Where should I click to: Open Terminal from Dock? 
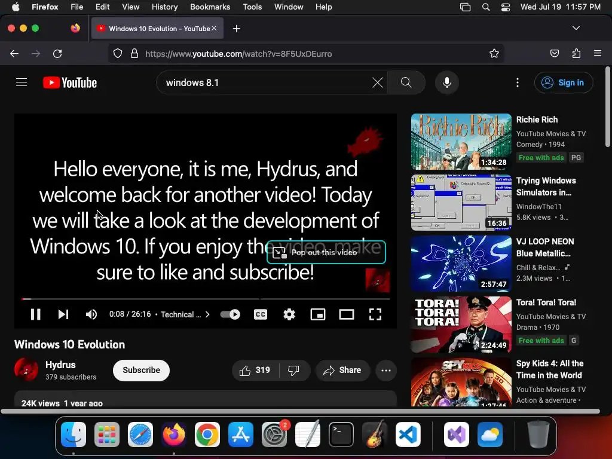[341, 434]
